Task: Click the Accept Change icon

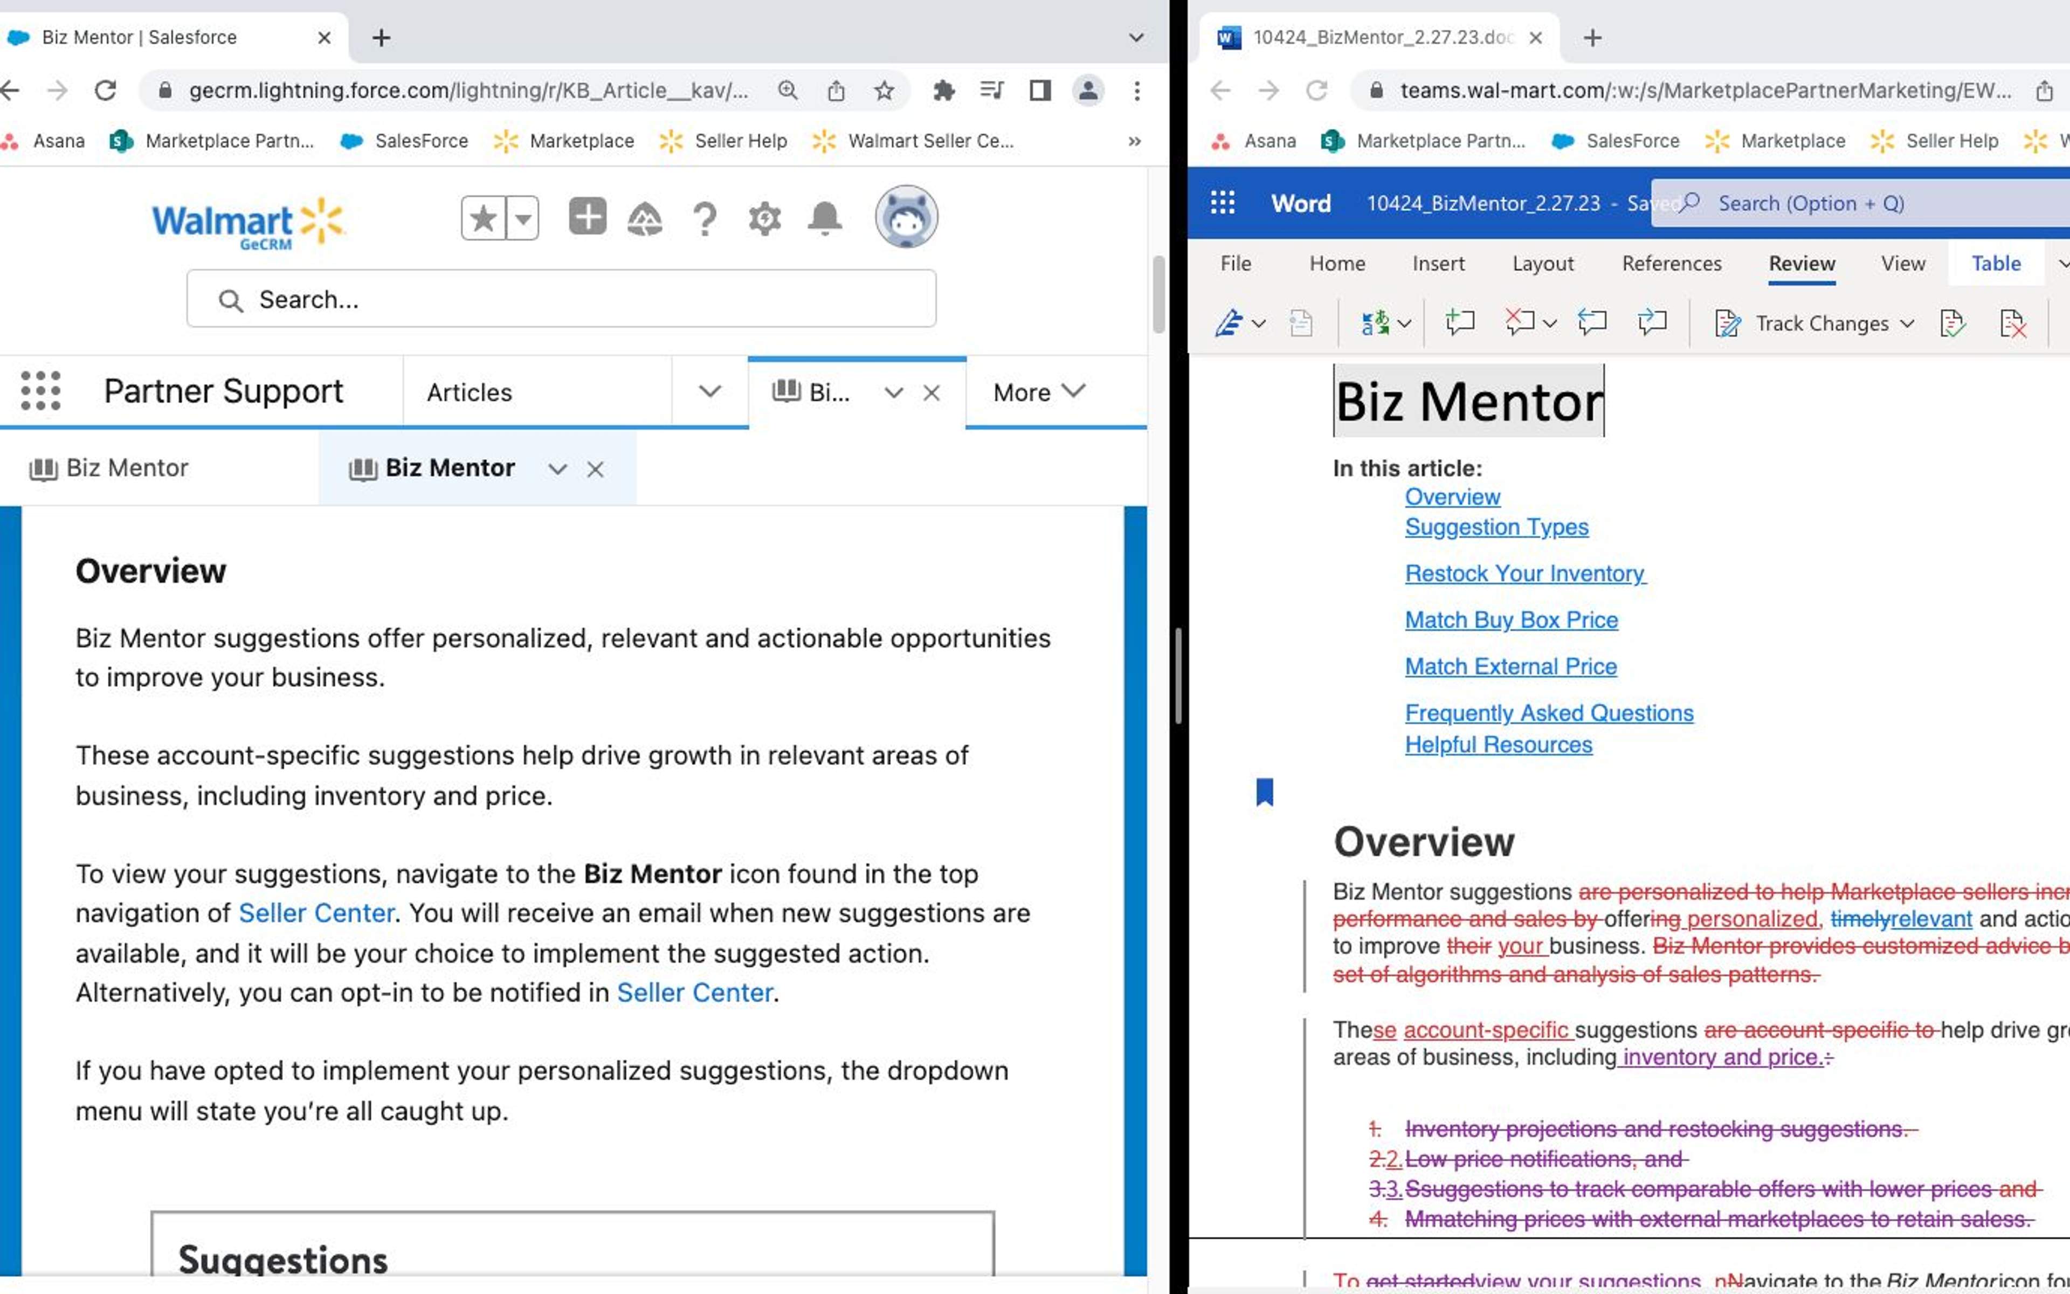Action: pos(1953,323)
